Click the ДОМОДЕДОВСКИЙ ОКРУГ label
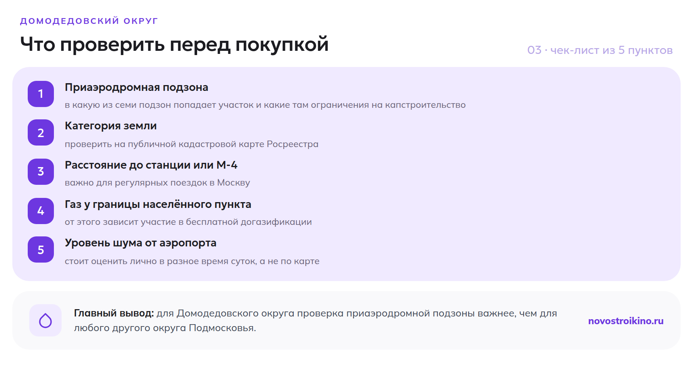 [89, 21]
